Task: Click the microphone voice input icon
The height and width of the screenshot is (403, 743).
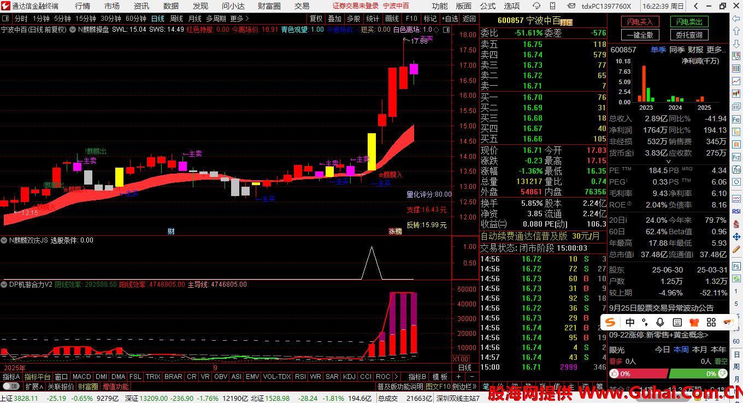Action: point(660,322)
